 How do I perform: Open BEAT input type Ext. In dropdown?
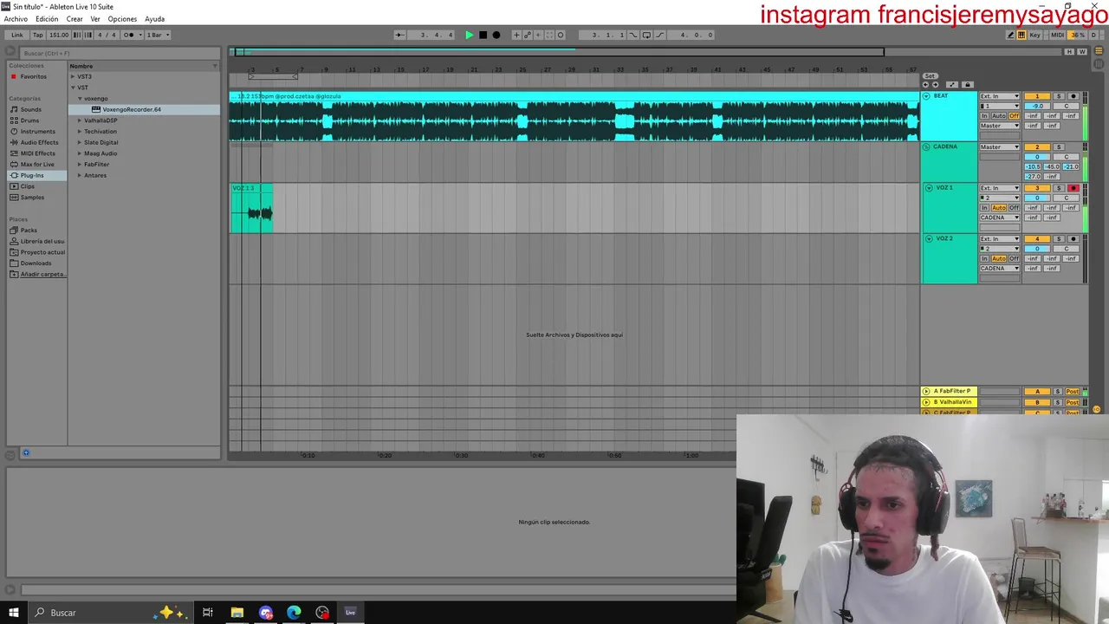click(1000, 96)
